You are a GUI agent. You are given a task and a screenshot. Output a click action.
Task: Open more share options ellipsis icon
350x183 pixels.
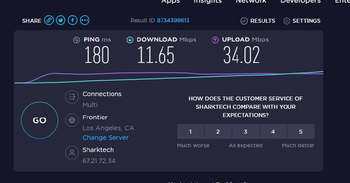tap(84, 20)
